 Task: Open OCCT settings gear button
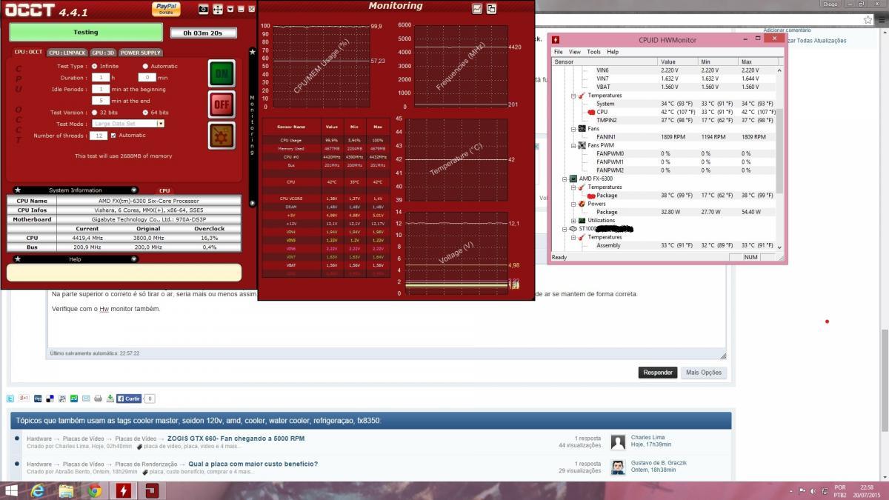pos(222,136)
